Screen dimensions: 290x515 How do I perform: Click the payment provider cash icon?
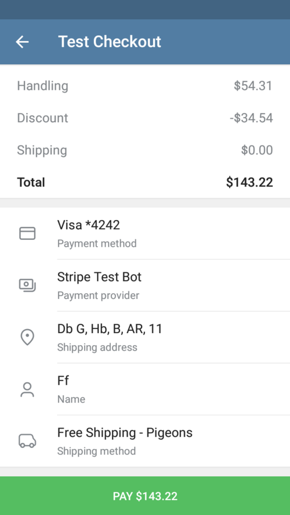(27, 285)
